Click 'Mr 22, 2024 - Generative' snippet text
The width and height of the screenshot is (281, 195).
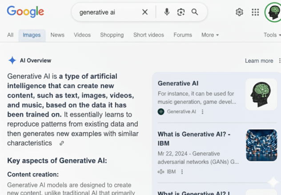pos(189,154)
